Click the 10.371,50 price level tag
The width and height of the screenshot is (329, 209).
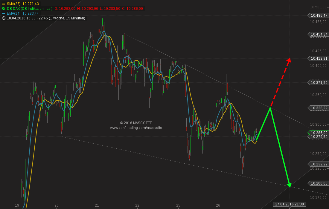coord(318,83)
